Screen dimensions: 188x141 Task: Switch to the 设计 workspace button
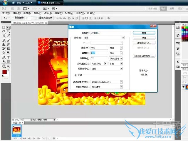click(163, 9)
